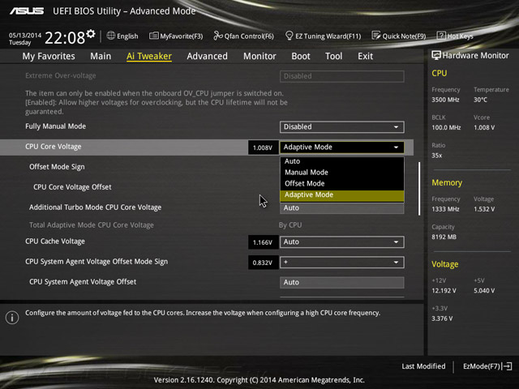Select Offset Mode from the list
Screen dimensions: 519x389
coord(342,184)
